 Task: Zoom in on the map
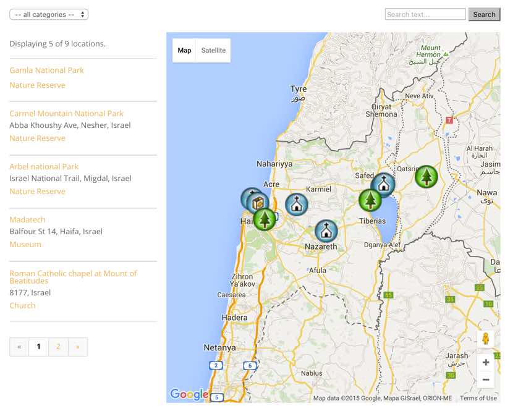485,362
